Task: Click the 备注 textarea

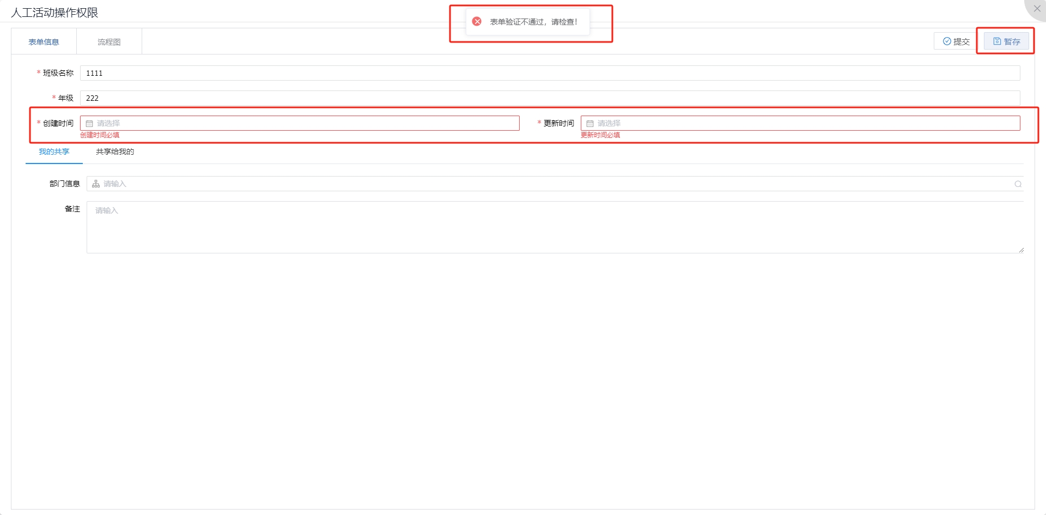Action: coord(555,227)
